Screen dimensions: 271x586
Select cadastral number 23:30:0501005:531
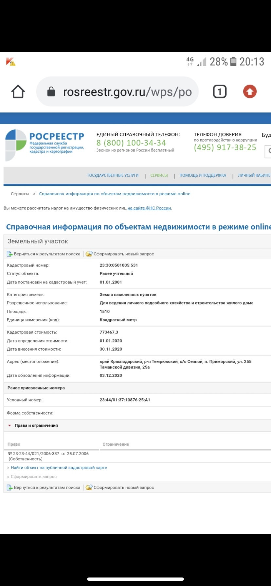119,265
